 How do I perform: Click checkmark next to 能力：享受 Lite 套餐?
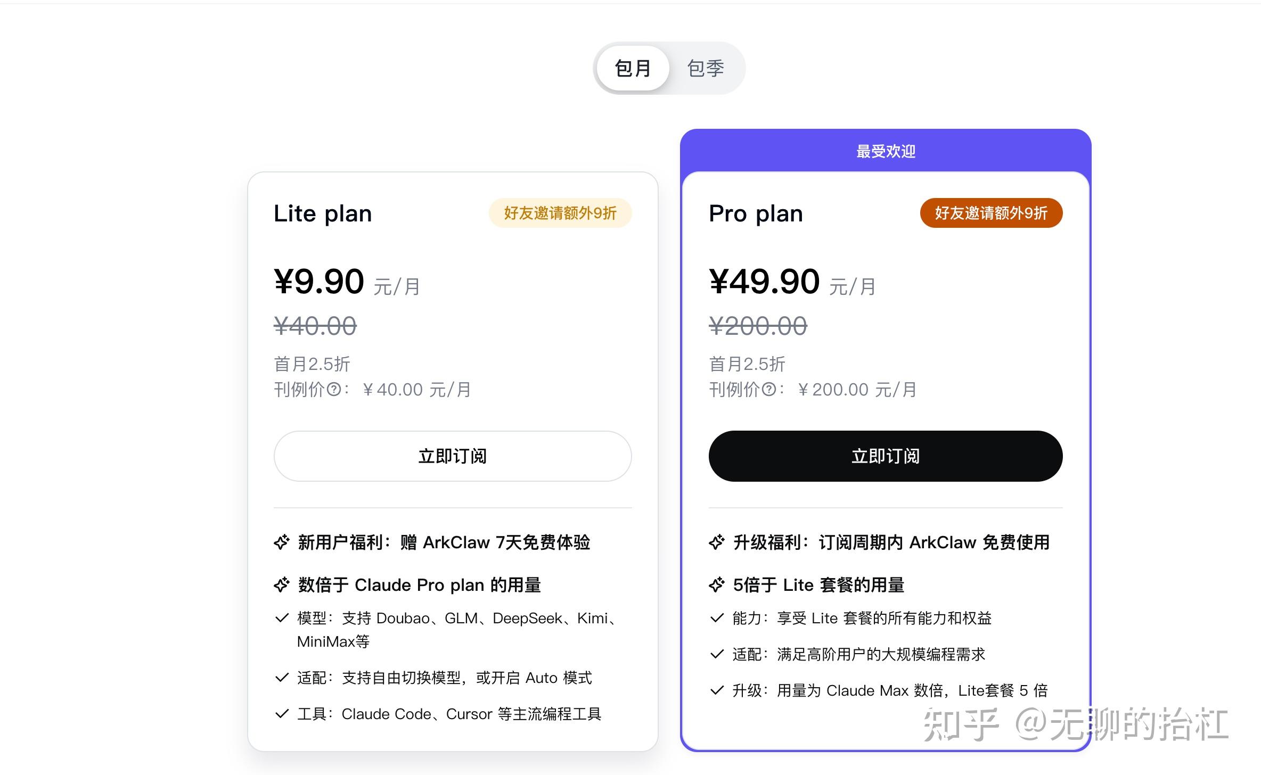[x=717, y=618]
